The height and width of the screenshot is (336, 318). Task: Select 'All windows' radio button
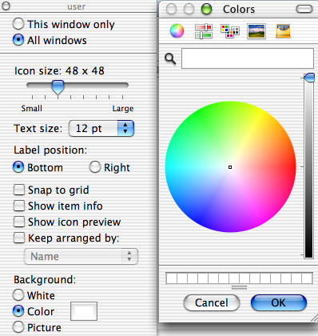click(18, 40)
